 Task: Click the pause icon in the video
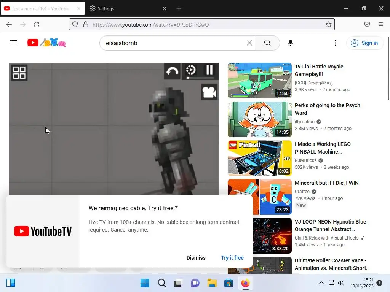[209, 70]
